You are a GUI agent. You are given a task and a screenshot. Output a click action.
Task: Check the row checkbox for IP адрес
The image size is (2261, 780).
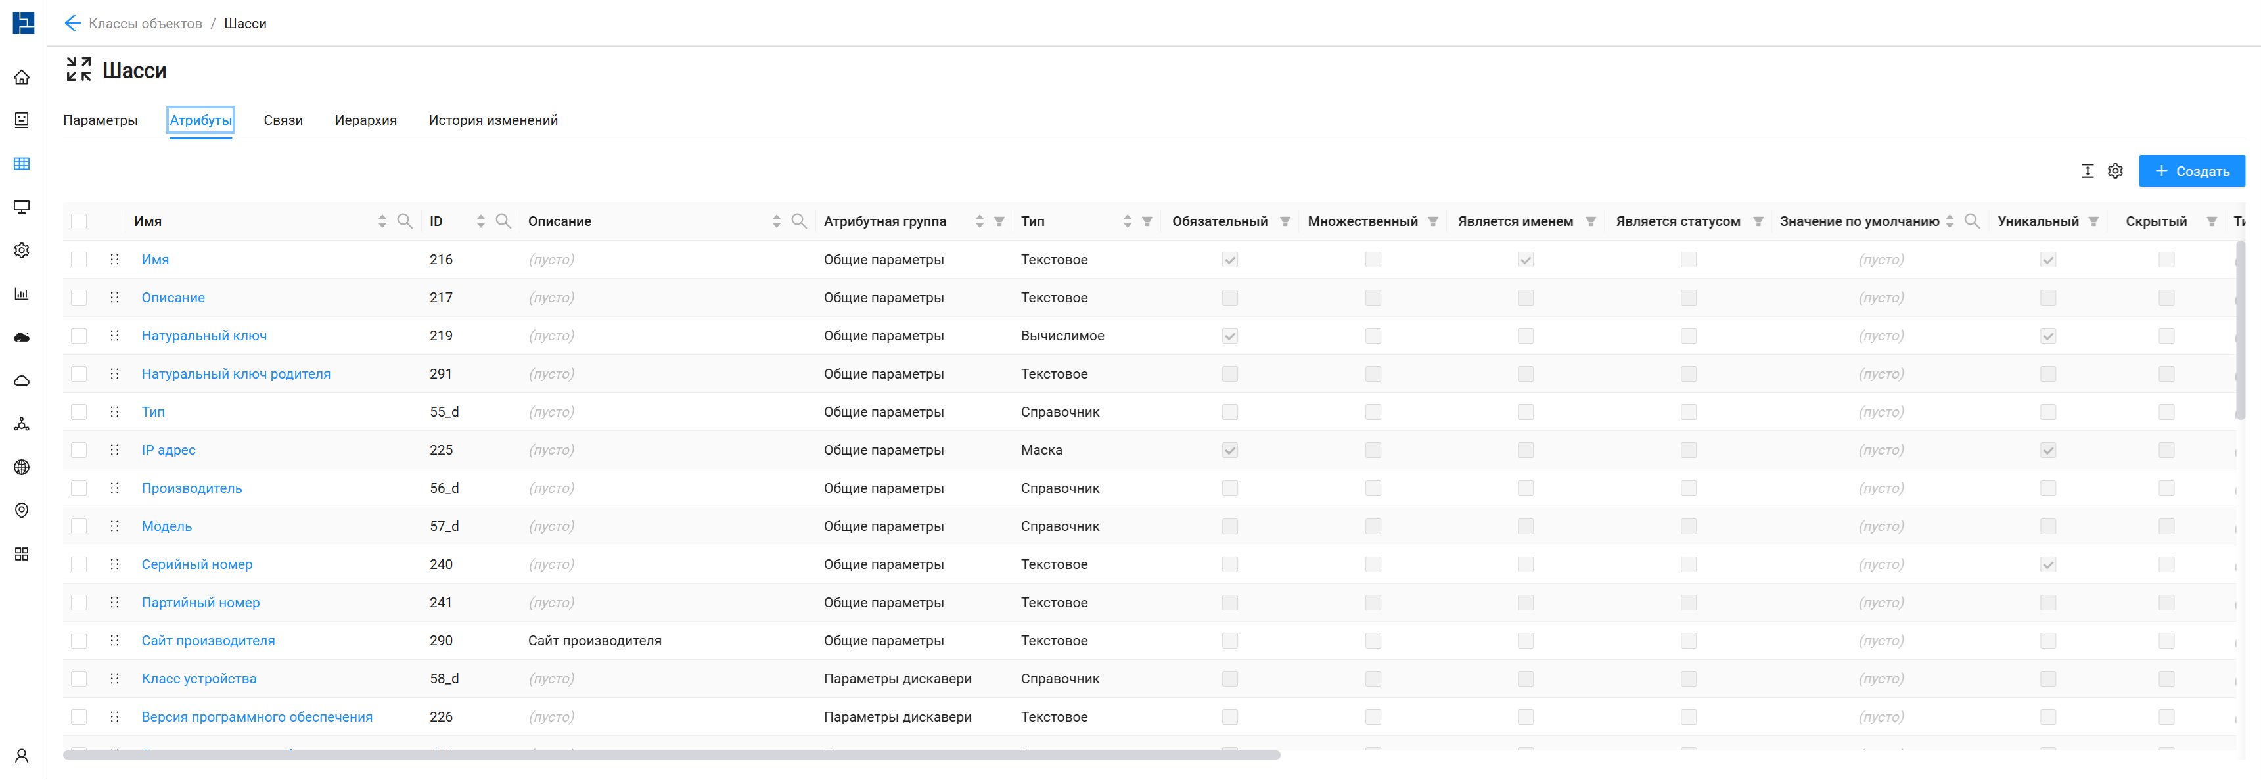pyautogui.click(x=79, y=450)
